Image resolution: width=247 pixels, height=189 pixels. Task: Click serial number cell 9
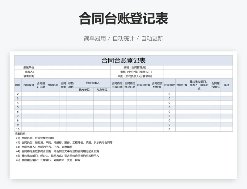tap(18, 125)
